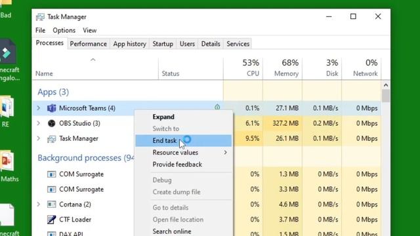Viewport: 420px width, 236px height.
Task: Click the OBS Studio app icon
Action: [x=51, y=123]
